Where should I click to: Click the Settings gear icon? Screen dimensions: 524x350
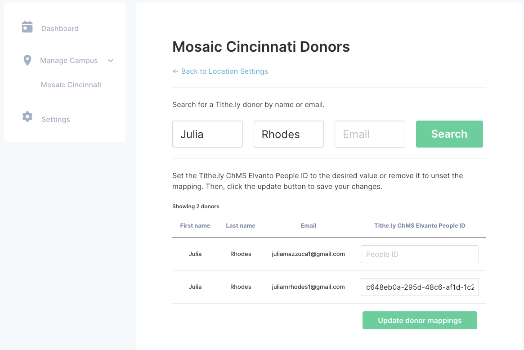click(x=27, y=117)
